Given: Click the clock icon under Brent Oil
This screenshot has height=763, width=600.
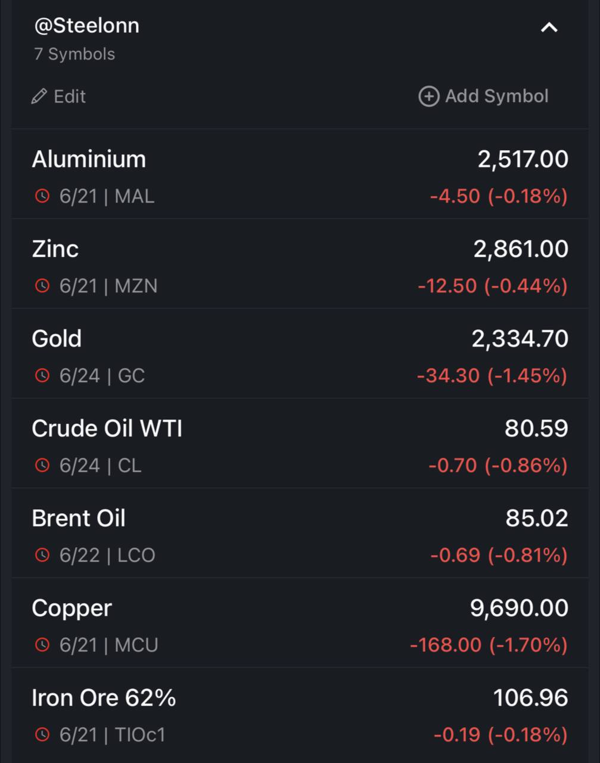Looking at the screenshot, I should tap(42, 555).
